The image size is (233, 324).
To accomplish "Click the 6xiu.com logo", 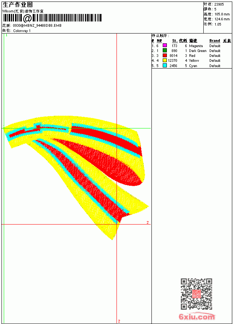I will 197,316.
